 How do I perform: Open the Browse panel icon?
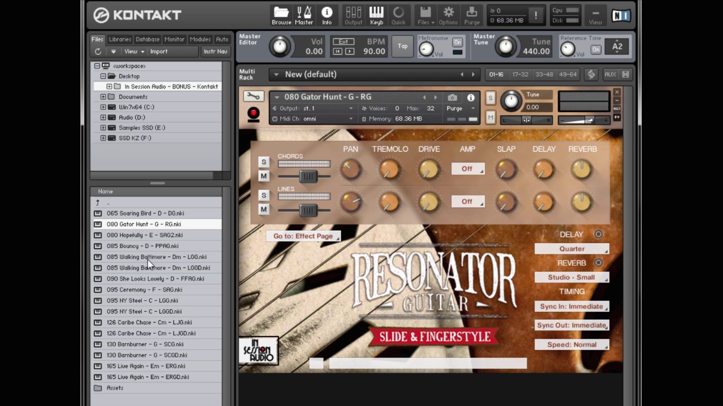(281, 15)
